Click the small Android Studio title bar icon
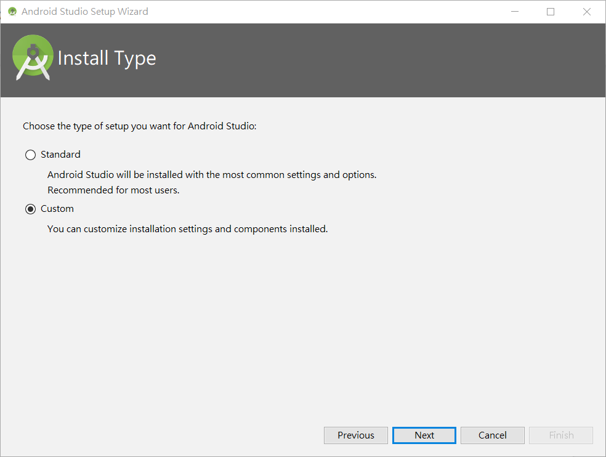Screen dimensions: 606x457 click(x=12, y=12)
